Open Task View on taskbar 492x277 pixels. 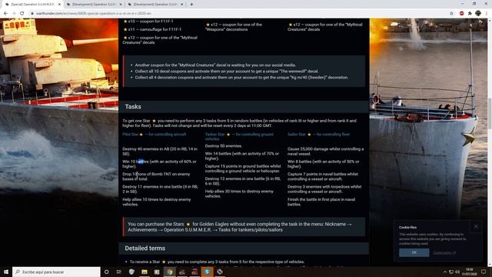pos(119,272)
